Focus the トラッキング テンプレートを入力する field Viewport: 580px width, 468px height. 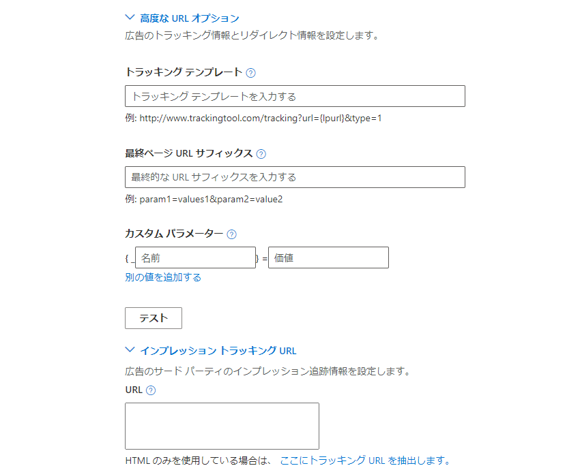[x=295, y=96]
